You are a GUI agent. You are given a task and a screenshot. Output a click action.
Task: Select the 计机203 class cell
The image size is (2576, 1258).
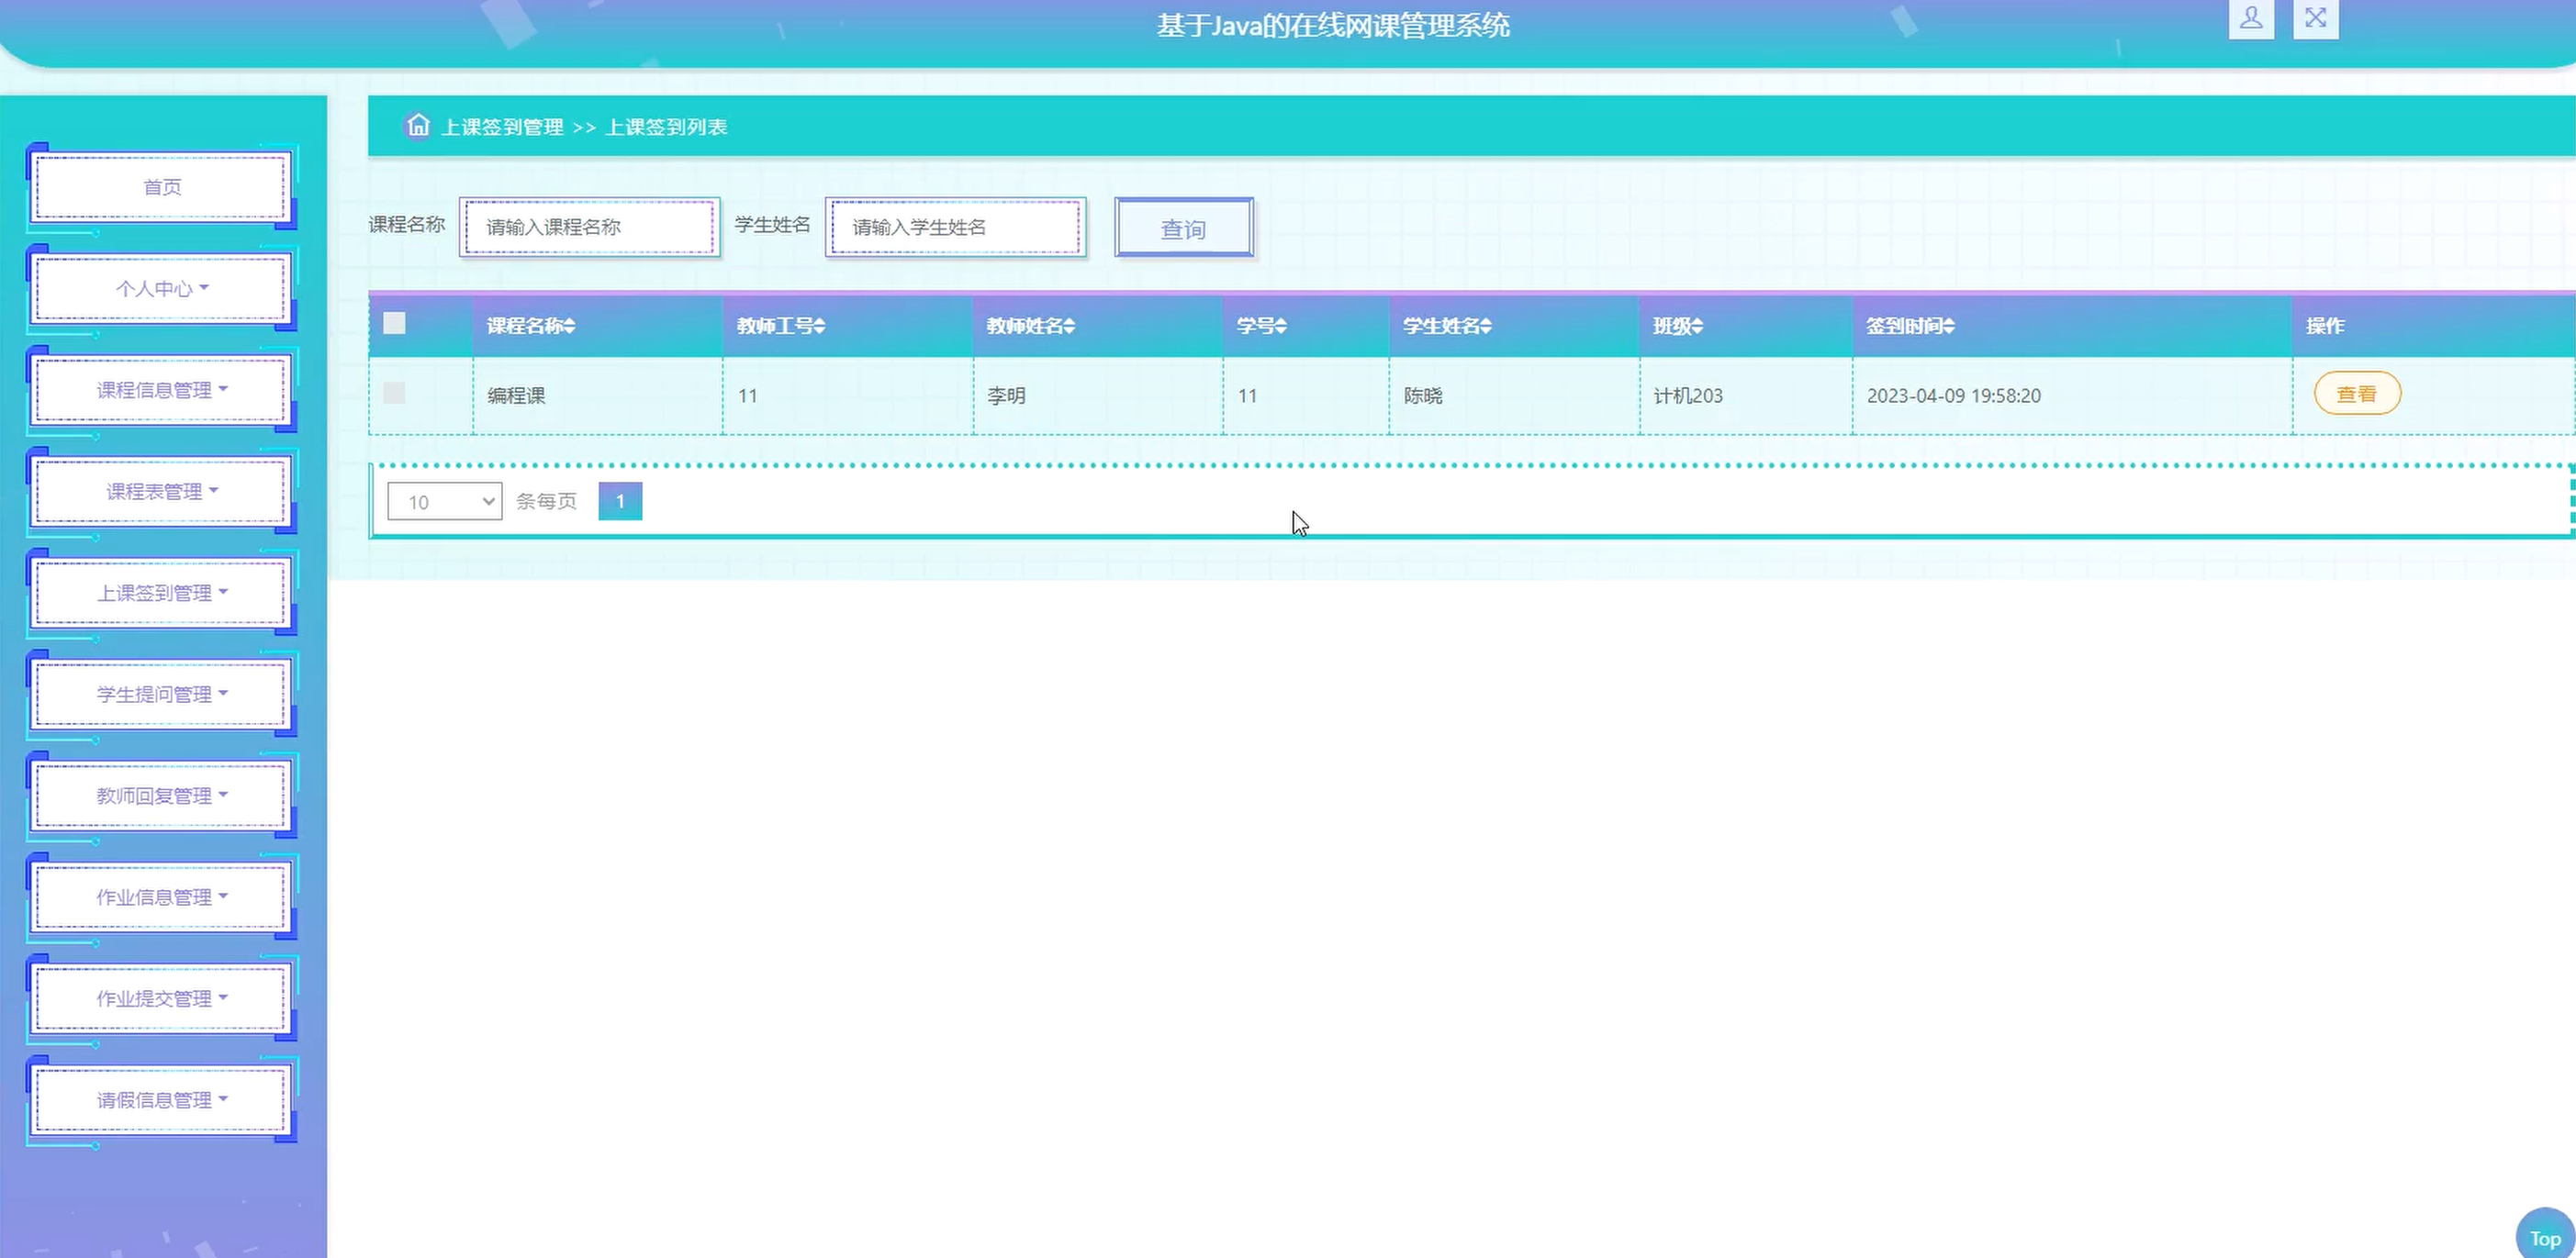[1746, 395]
